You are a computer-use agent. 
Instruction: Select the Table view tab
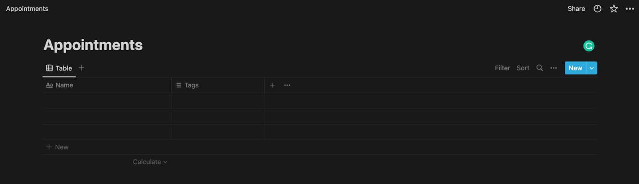coord(59,68)
